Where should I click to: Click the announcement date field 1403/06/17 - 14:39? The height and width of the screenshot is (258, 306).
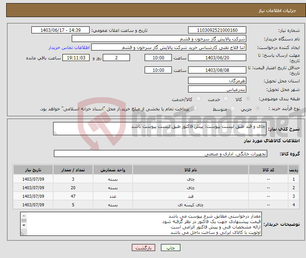(61, 30)
